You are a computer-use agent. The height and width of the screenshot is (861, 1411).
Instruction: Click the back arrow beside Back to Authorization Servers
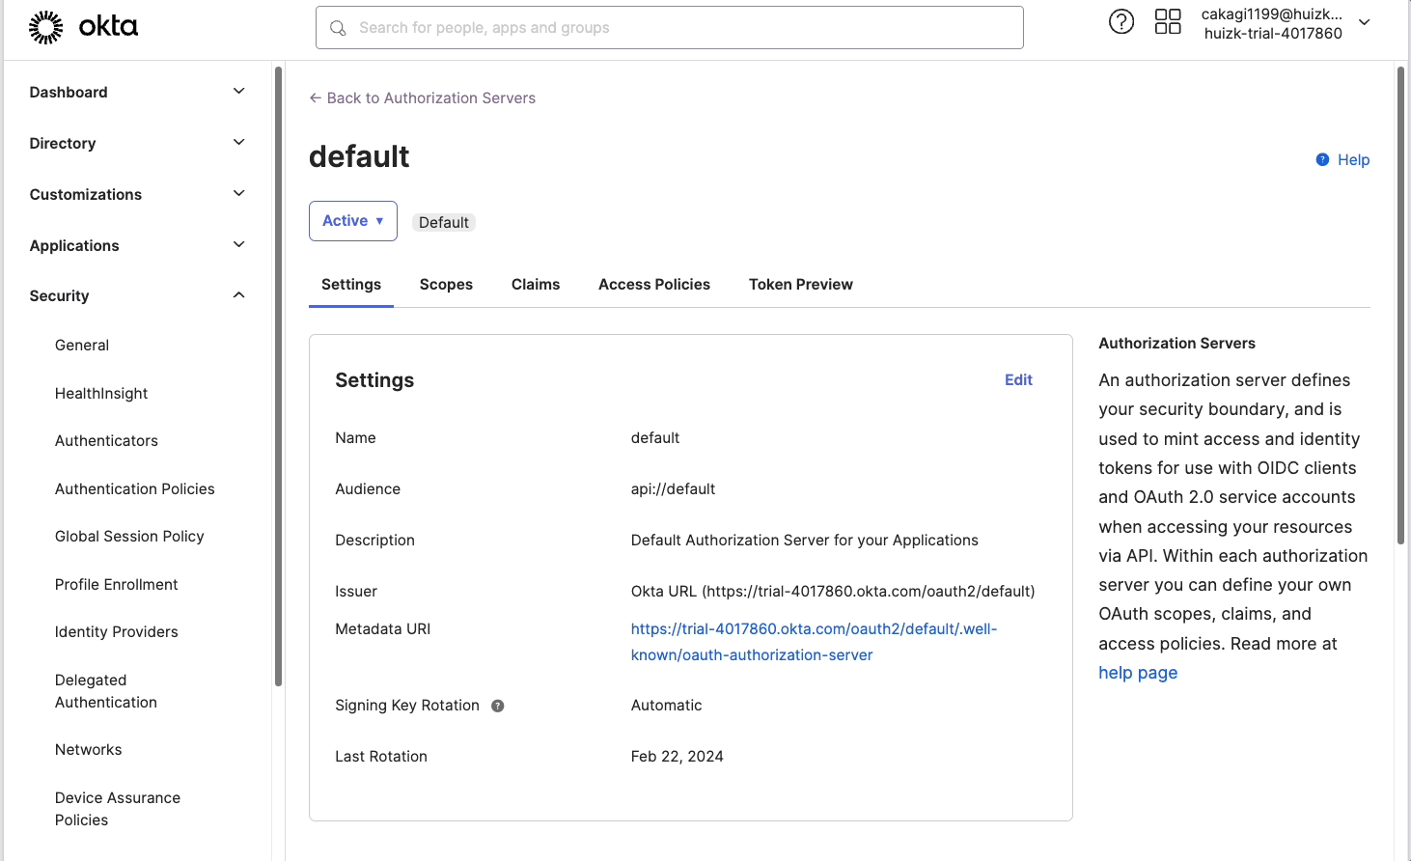click(x=314, y=97)
